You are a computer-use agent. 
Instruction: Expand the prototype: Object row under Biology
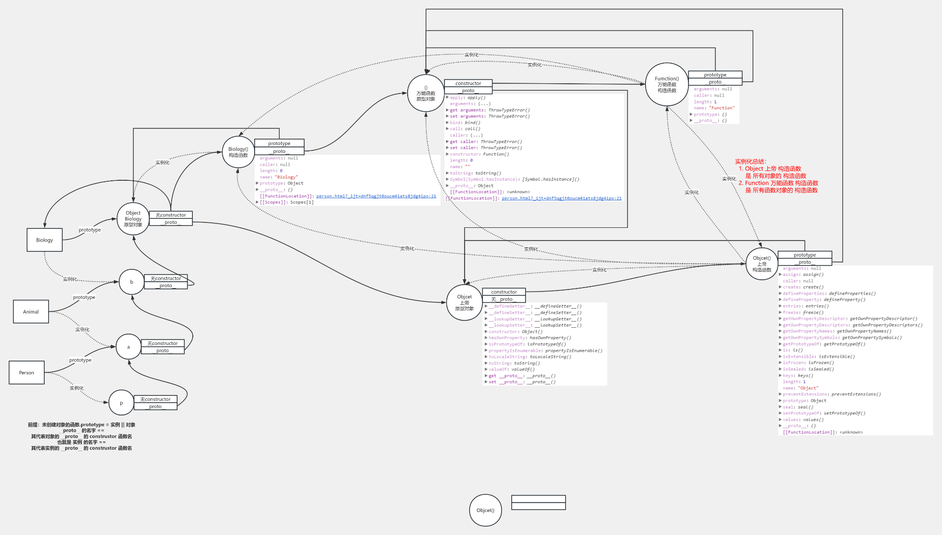click(257, 183)
